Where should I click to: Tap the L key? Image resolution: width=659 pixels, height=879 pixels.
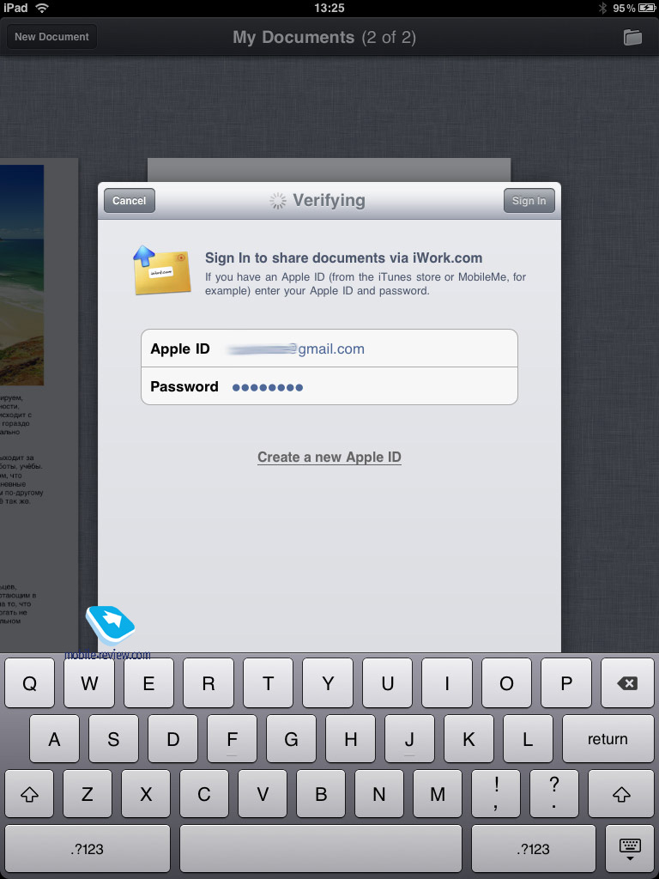pos(528,738)
